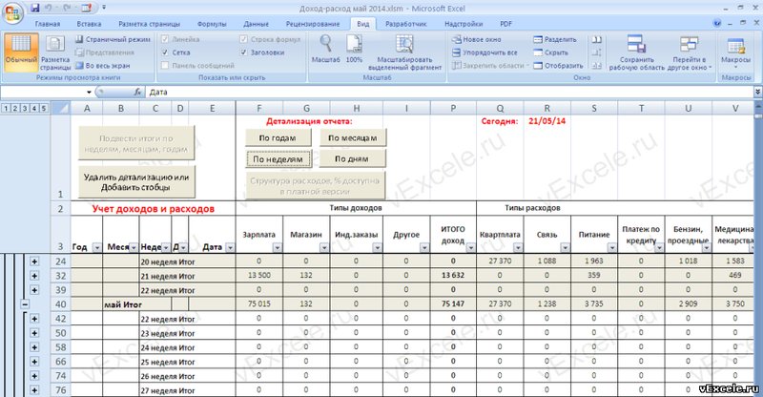
Task: Zoom to selection (Масштабировать выделенный фрагмент)
Action: (x=404, y=52)
